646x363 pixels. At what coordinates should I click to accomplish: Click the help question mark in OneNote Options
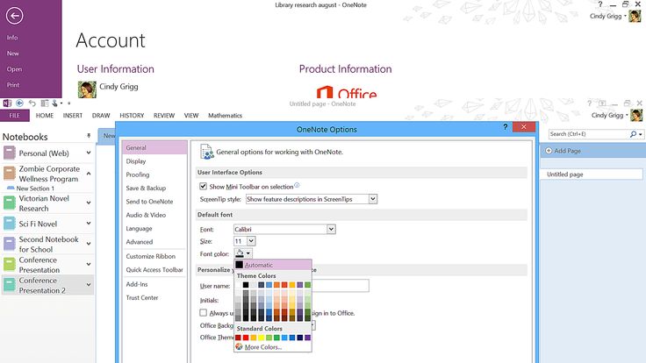coord(505,127)
